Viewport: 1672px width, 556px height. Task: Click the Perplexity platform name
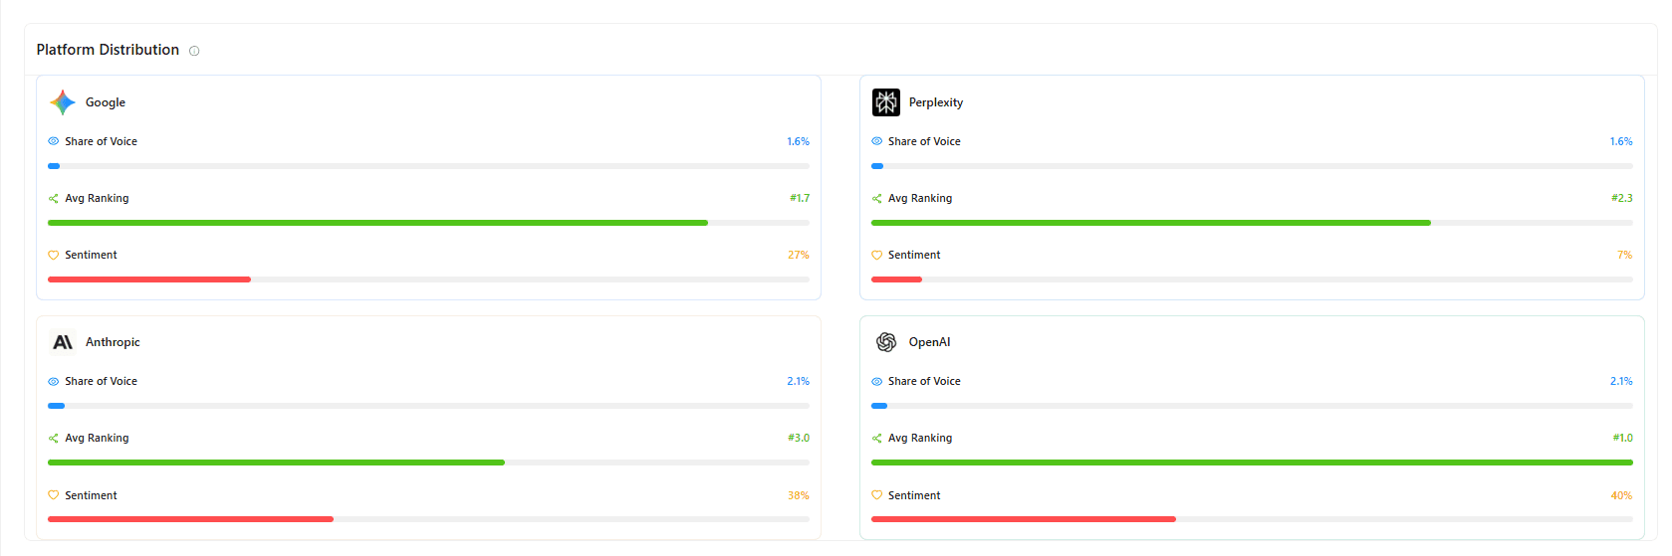click(x=936, y=102)
